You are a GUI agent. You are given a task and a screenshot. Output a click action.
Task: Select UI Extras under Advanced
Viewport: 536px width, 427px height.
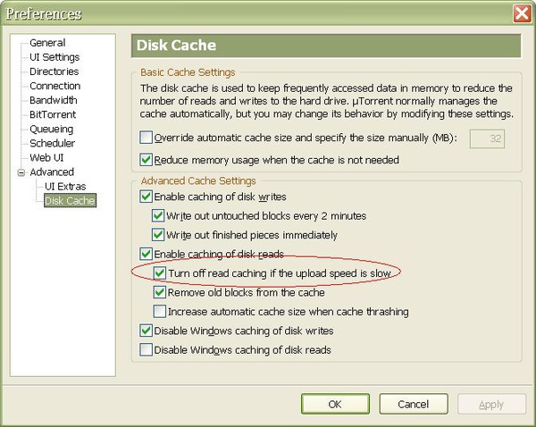[65, 186]
